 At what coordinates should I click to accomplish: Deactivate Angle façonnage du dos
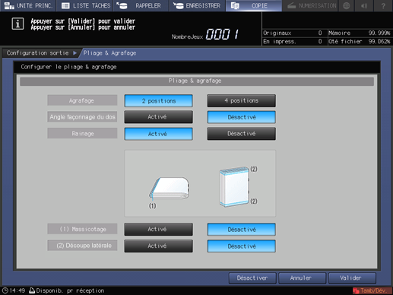pos(241,117)
